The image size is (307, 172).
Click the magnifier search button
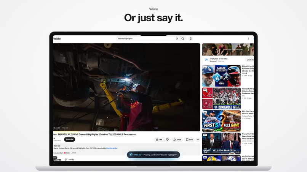pos(183,39)
